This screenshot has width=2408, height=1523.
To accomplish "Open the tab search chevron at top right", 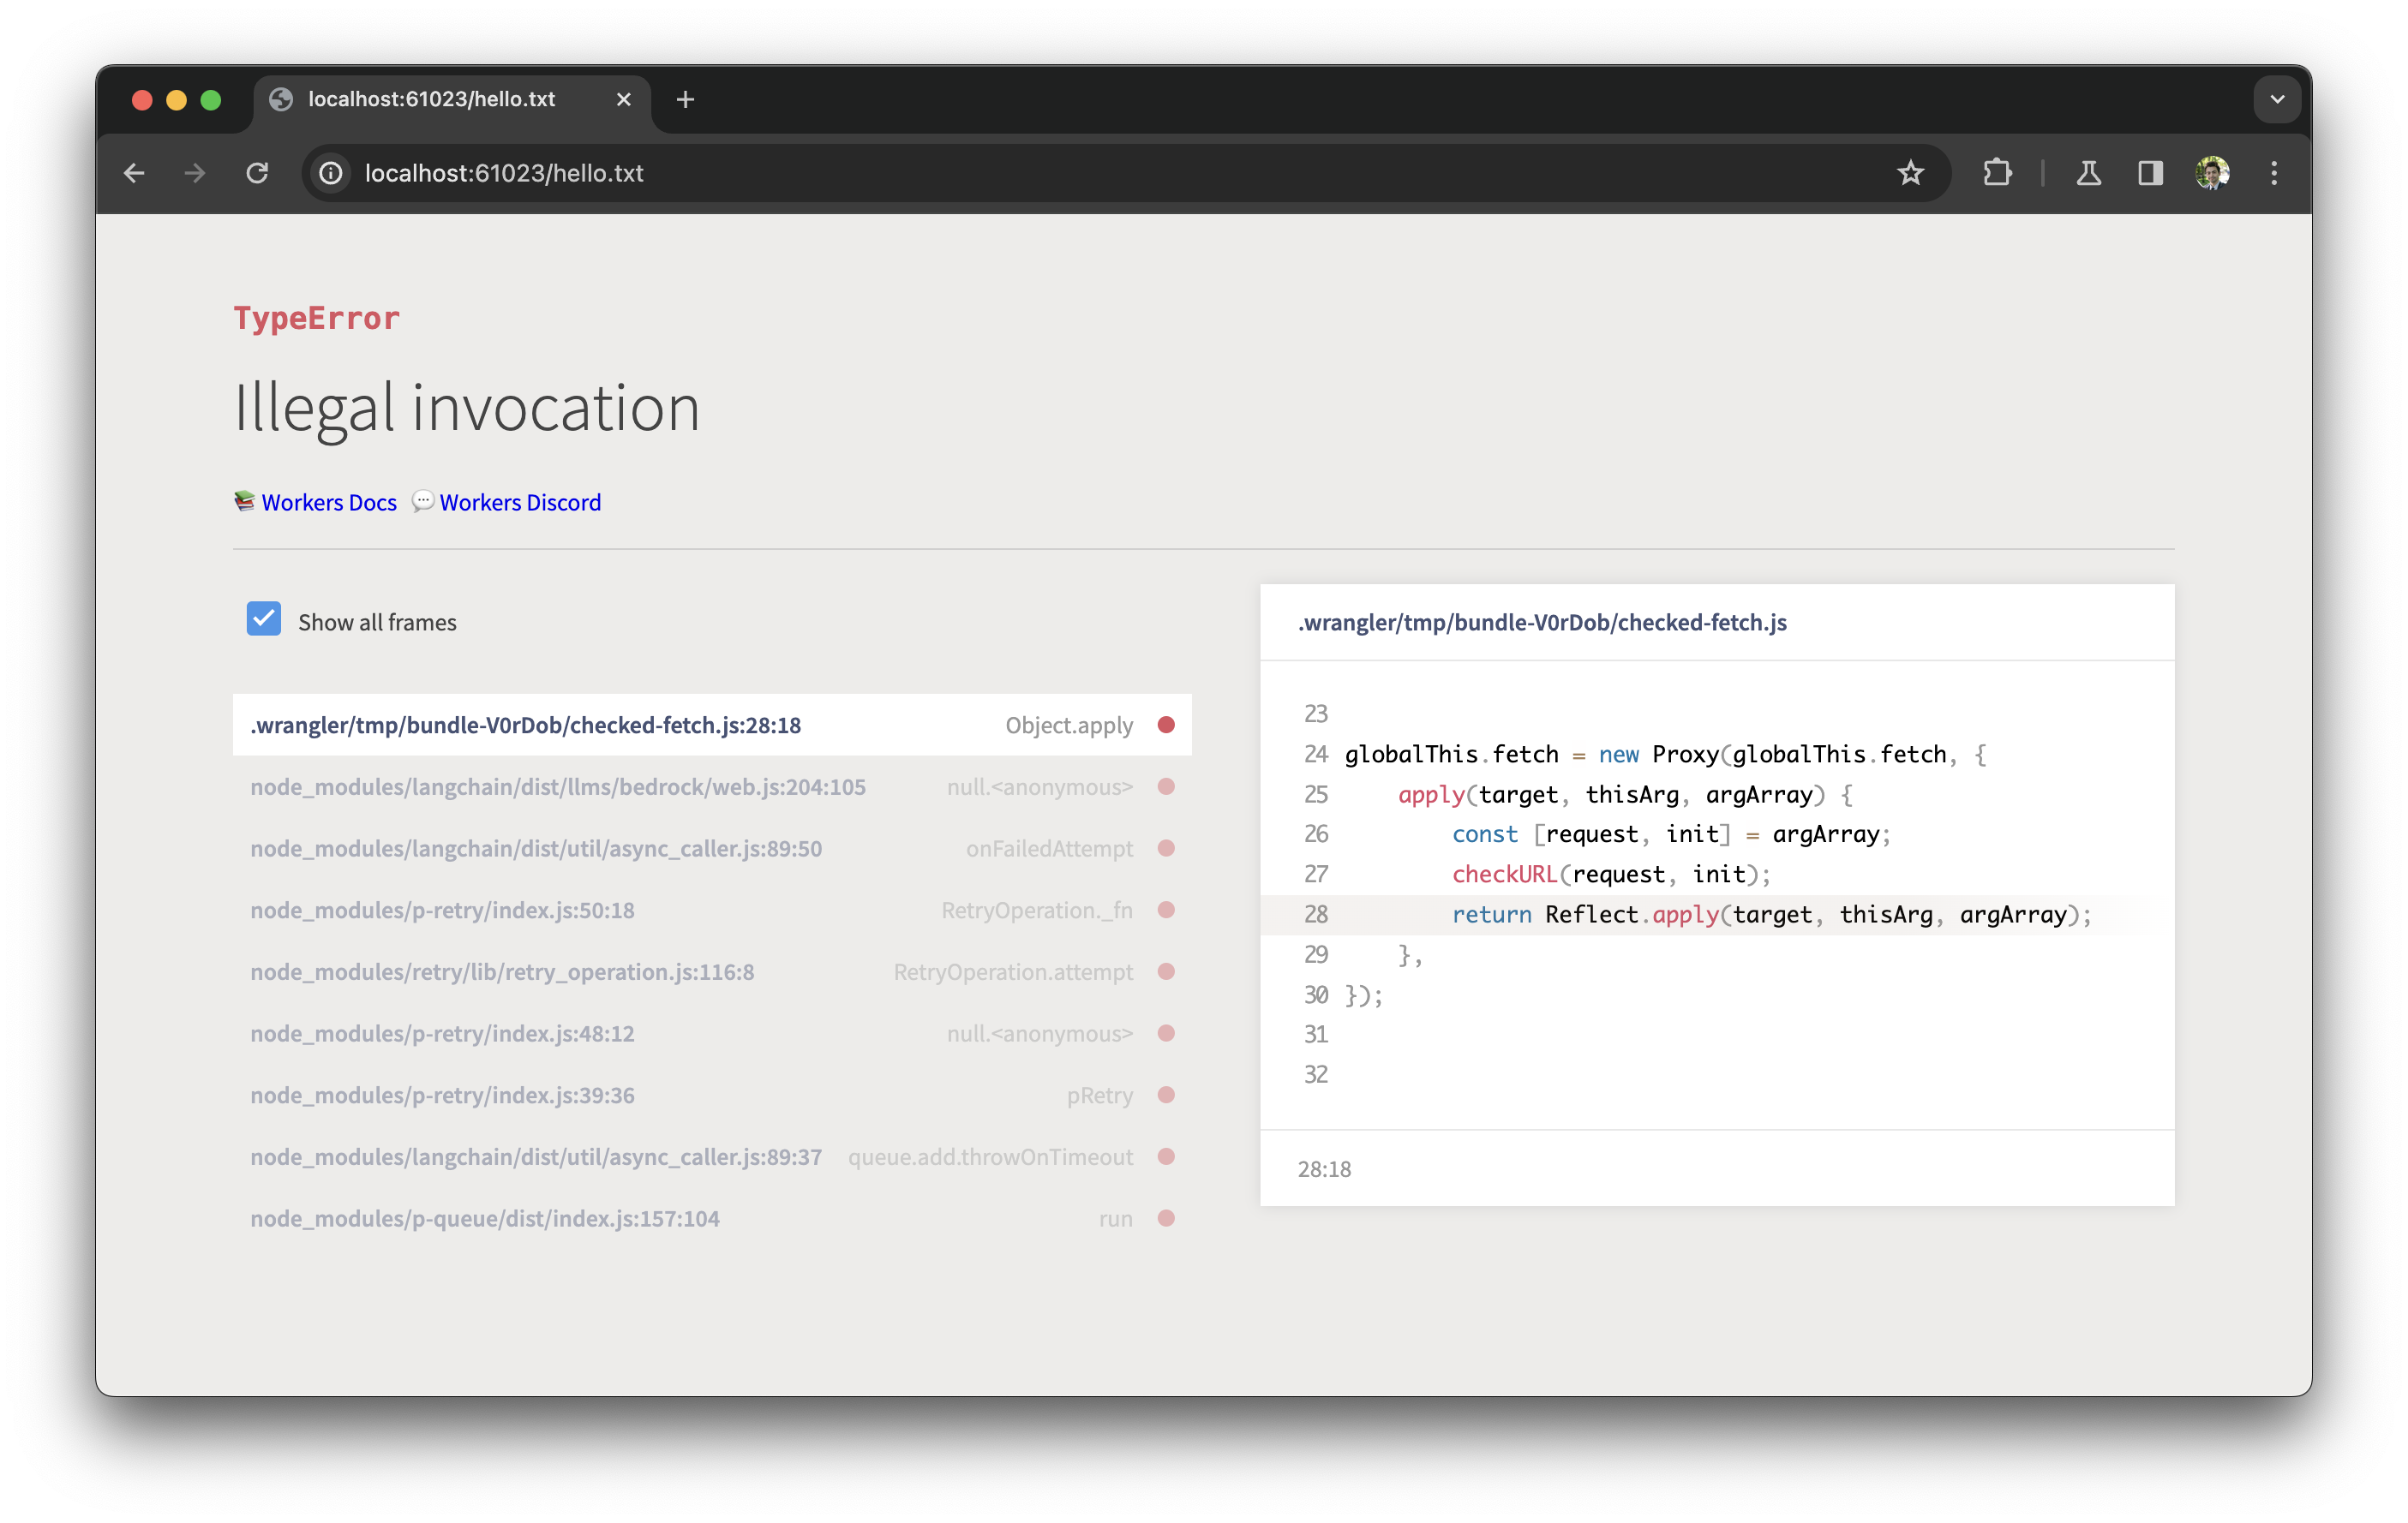I will 2277,99.
